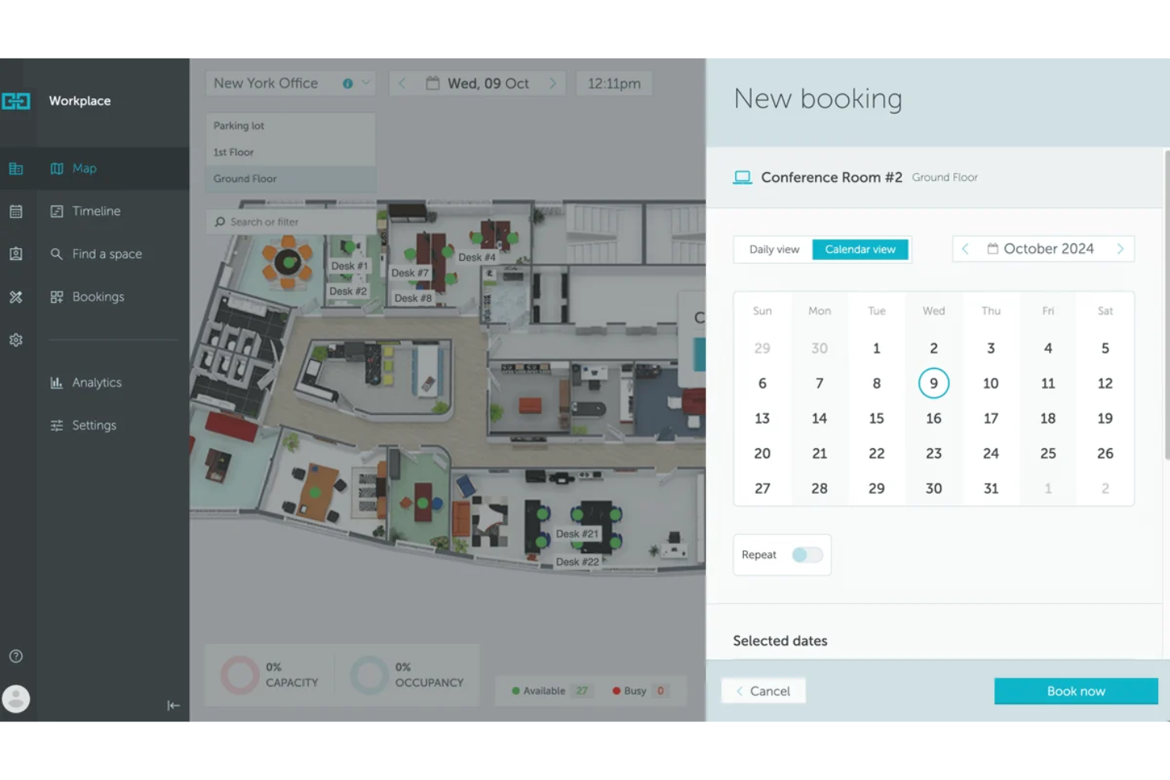Click the New York Office info icon

[347, 82]
